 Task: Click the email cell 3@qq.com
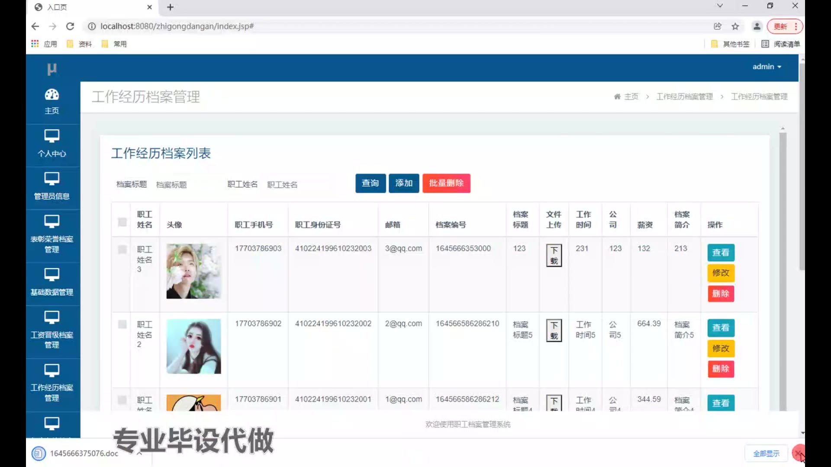[x=403, y=249]
